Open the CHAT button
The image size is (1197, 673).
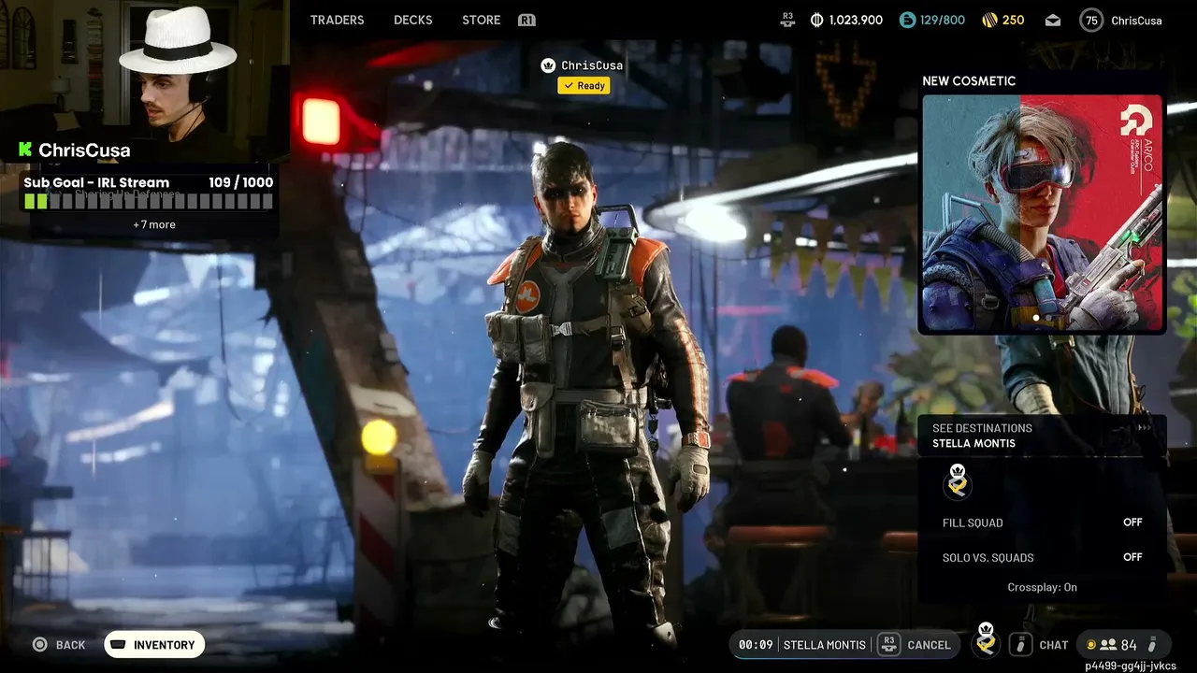tap(1054, 645)
